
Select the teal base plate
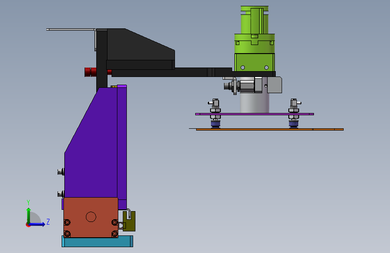tap(97, 241)
